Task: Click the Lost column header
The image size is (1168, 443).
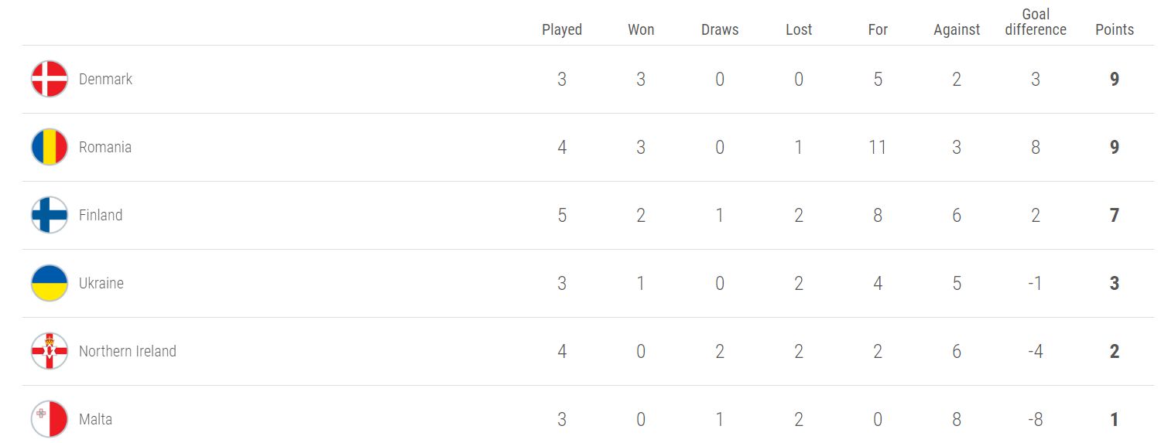Action: pos(799,29)
